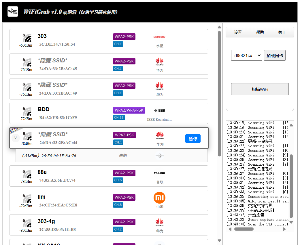
Task: Click the log panel scroll-up arrow
Action: (x=291, y=125)
